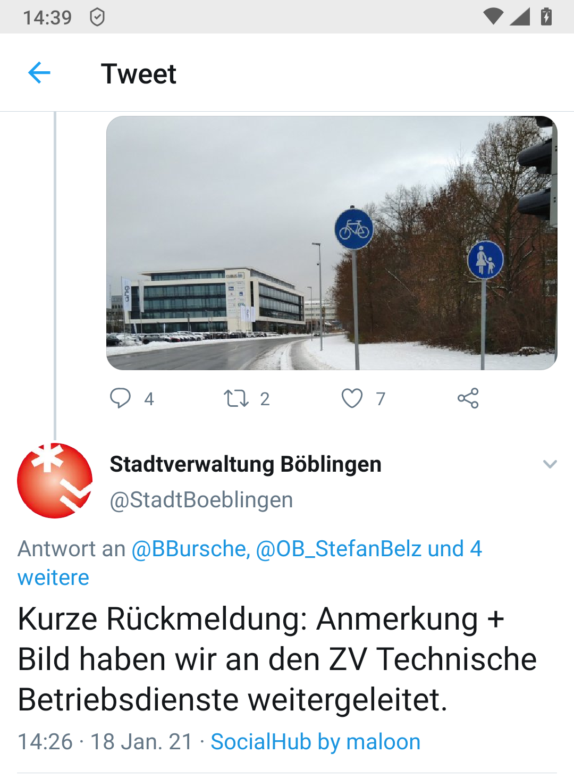Select the Stadtverwaltung Böblingen display name
Viewport: 574px width, 778px height.
[x=246, y=464]
